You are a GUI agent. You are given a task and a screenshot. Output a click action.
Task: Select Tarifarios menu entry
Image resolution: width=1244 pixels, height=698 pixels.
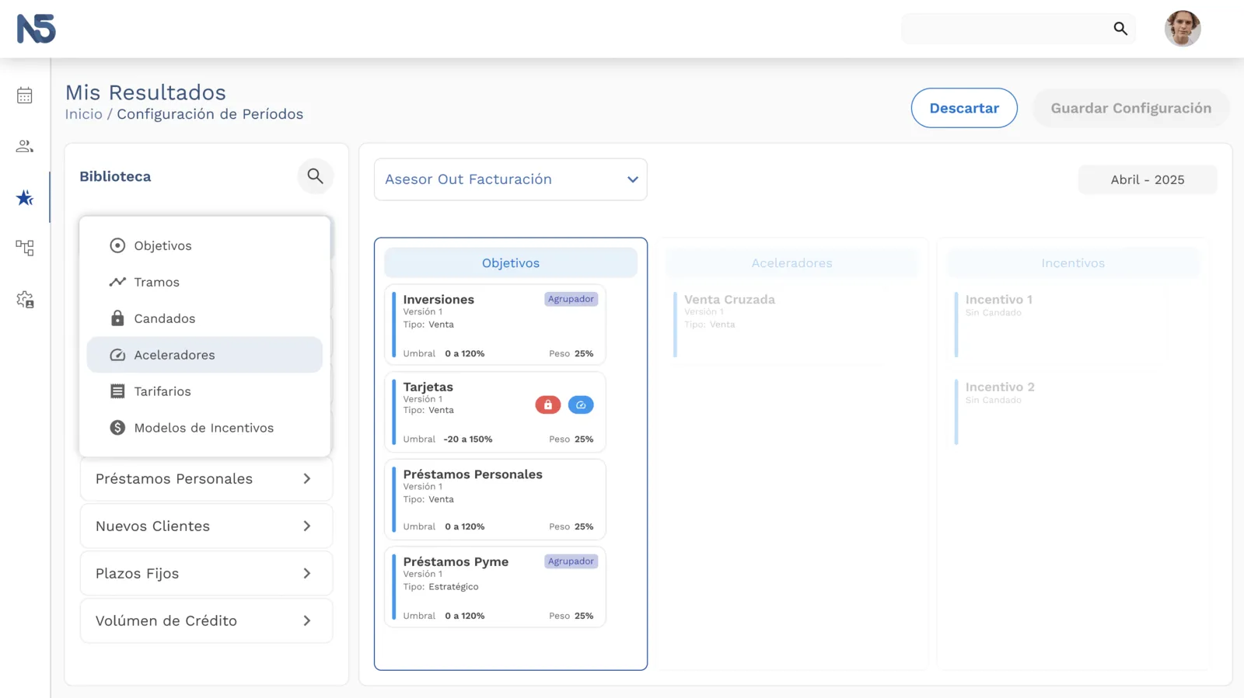point(204,391)
